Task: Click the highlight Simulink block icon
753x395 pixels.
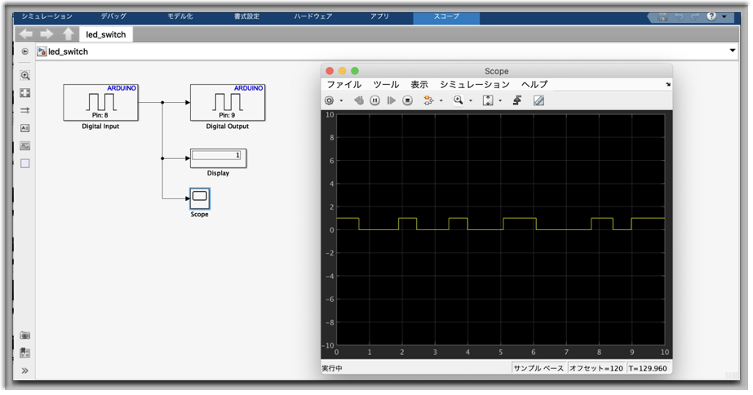Action: tap(427, 100)
